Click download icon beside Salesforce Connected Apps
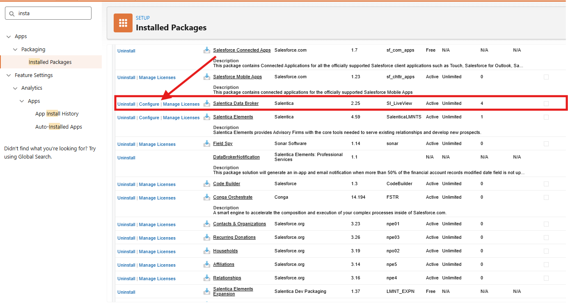The height and width of the screenshot is (306, 568). click(x=207, y=50)
